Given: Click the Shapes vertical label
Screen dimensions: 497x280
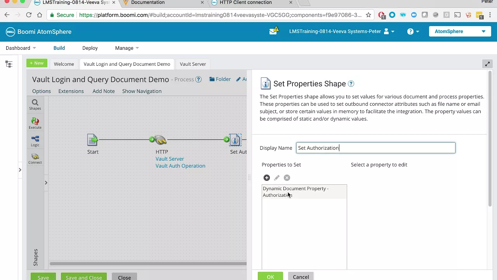Looking at the screenshot, I should tap(35, 257).
